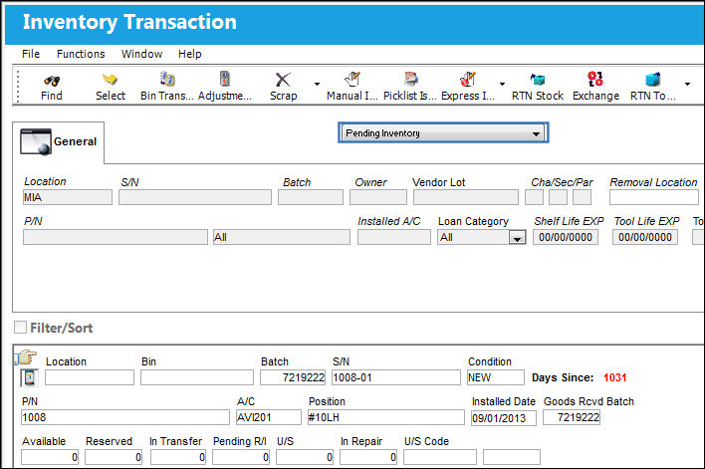The height and width of the screenshot is (469, 705).
Task: Click the RTN Stock icon
Action: (x=538, y=80)
